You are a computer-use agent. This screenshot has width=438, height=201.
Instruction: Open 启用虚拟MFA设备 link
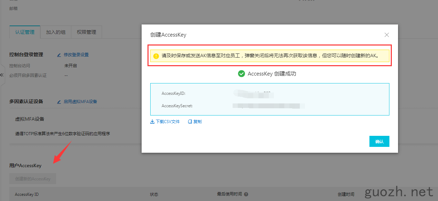coord(80,101)
